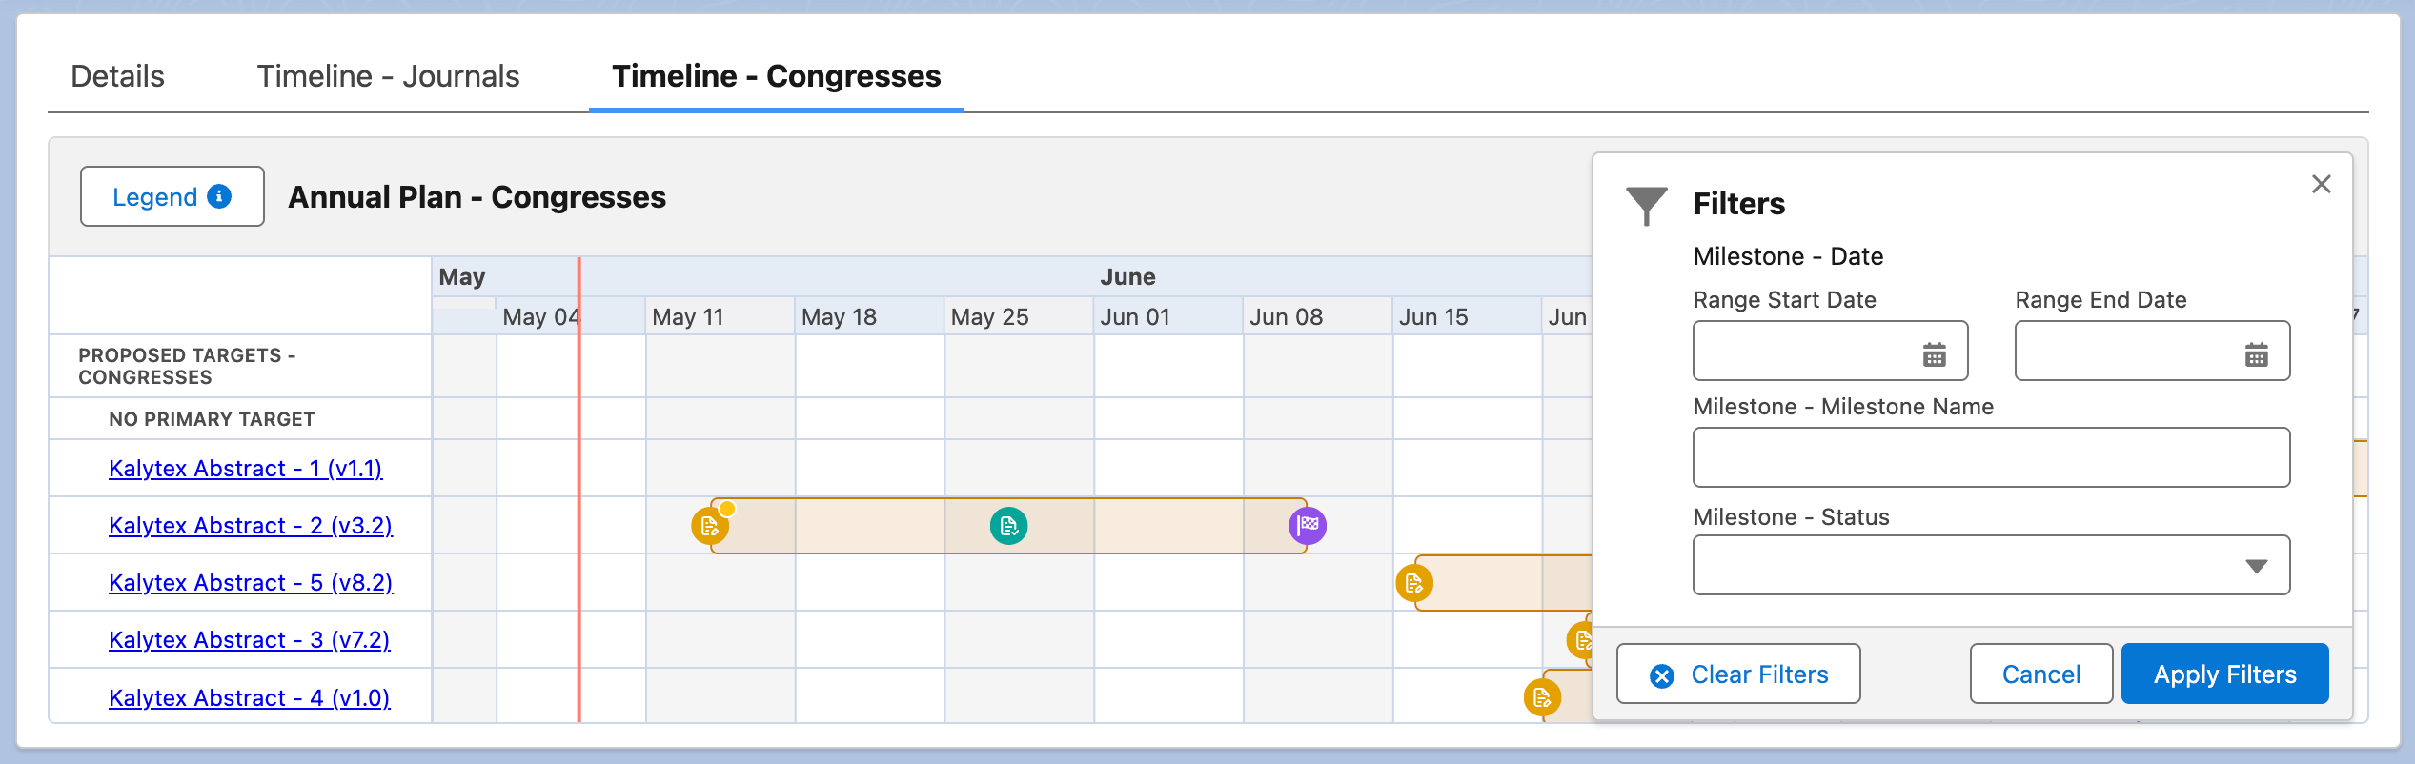Cancel the filter changes
Image resolution: width=2415 pixels, height=764 pixels.
pos(2040,674)
